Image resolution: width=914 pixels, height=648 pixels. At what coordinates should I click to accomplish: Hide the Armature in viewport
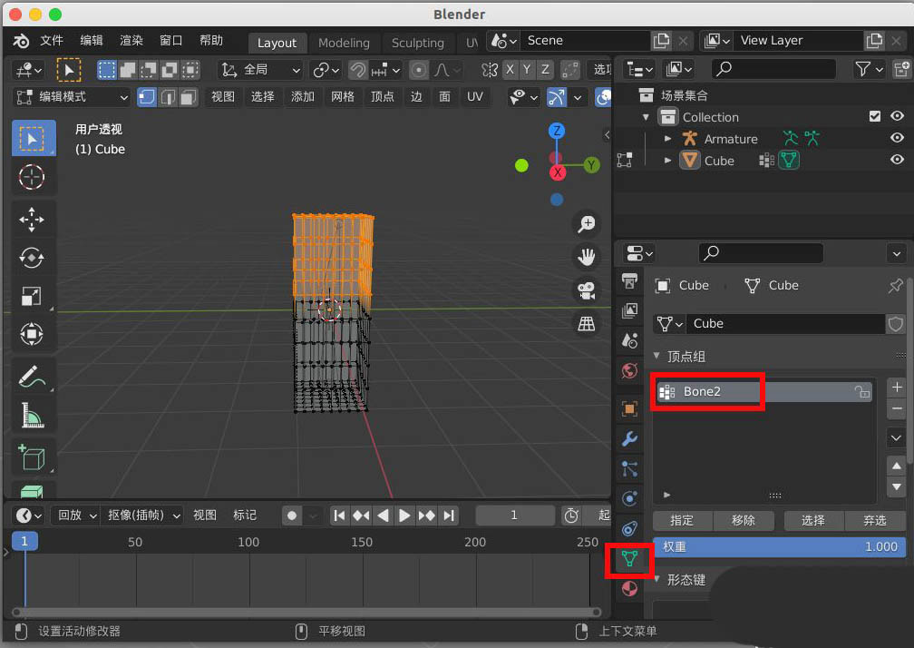click(897, 138)
